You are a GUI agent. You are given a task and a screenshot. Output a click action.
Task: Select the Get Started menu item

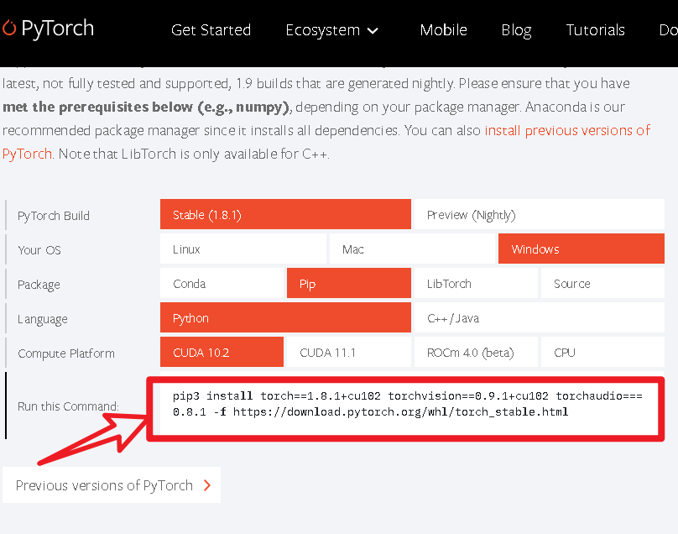[x=211, y=29]
